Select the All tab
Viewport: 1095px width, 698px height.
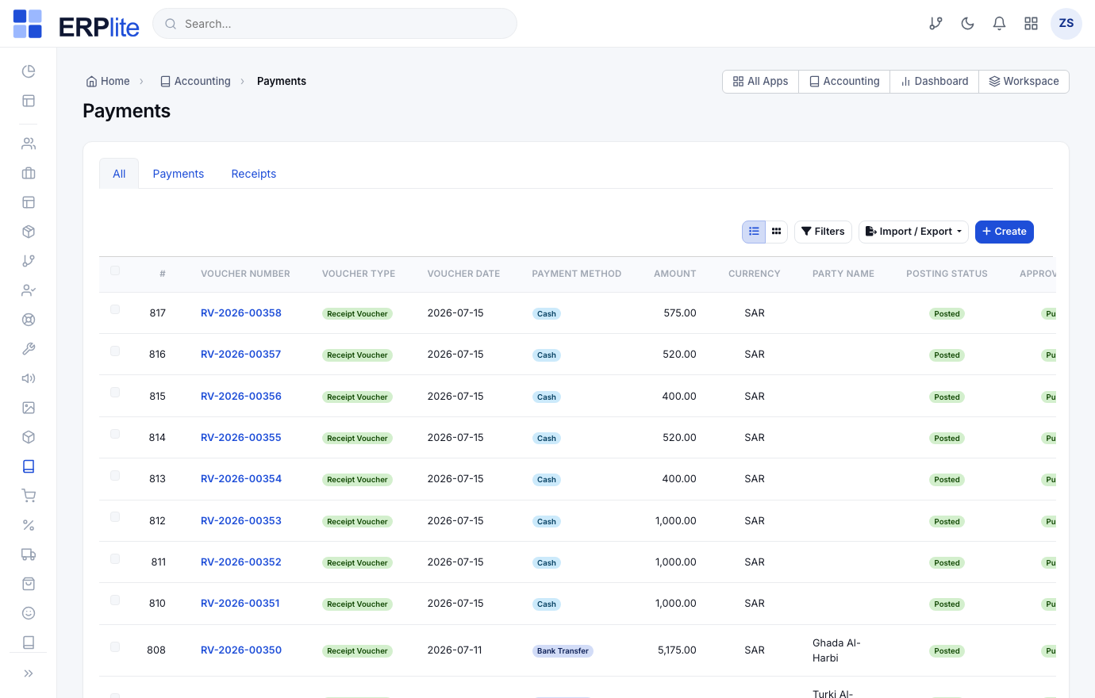click(119, 174)
